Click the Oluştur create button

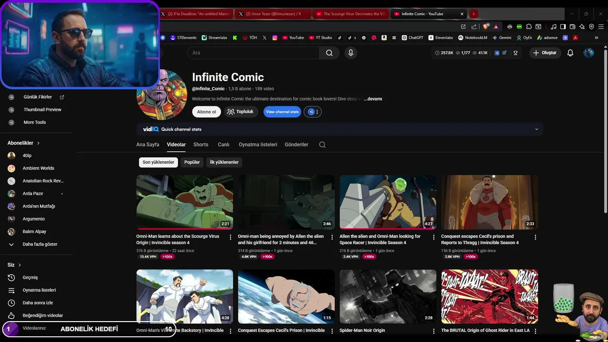[x=545, y=53]
